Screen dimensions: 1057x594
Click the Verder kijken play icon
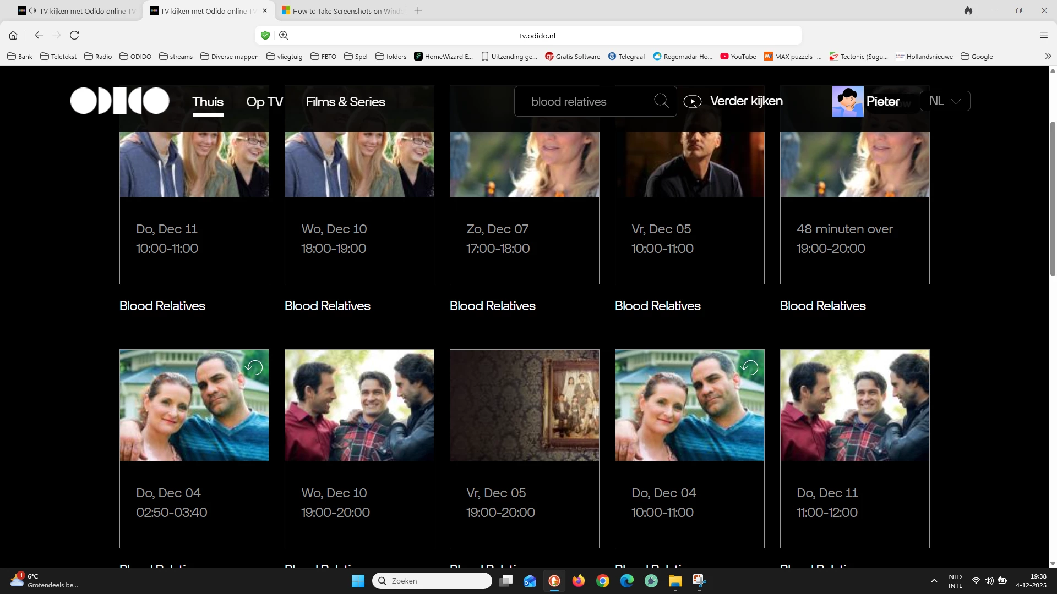[x=692, y=101]
